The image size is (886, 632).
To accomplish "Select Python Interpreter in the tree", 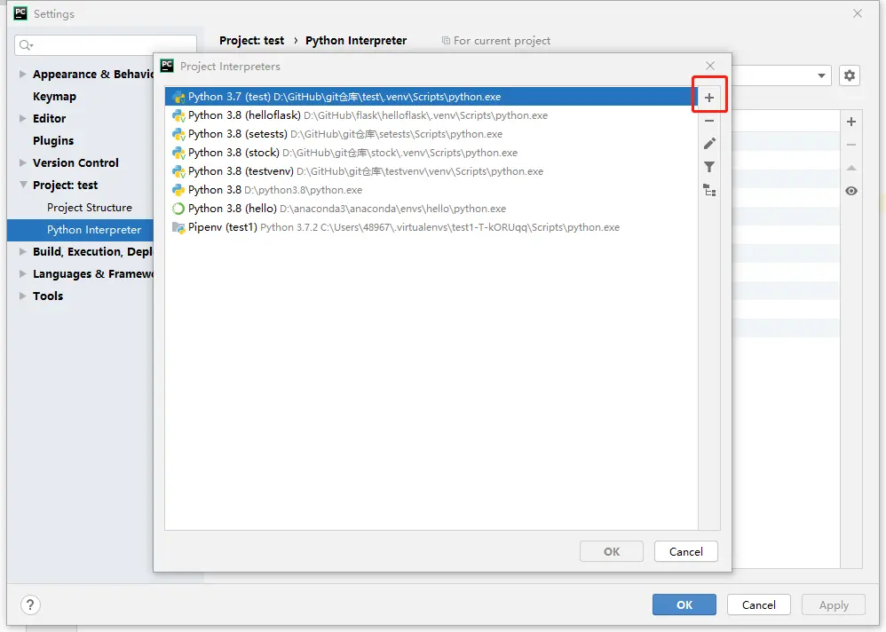I will tap(80, 230).
